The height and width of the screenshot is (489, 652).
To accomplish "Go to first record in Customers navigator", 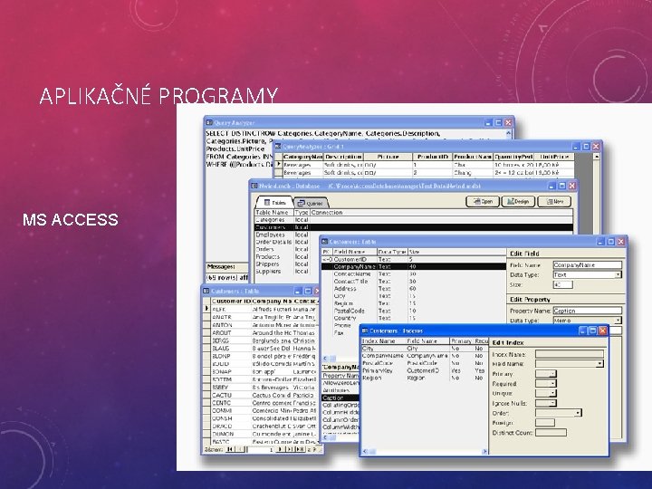I will pyautogui.click(x=230, y=449).
